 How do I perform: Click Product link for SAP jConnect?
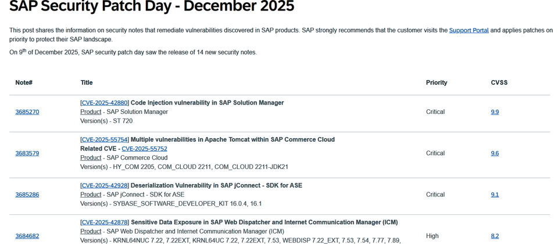(x=91, y=195)
